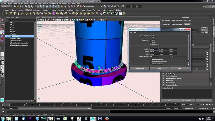Click the polygon cone shelf icon
Screen dimensions: 215x121
[18, 13]
